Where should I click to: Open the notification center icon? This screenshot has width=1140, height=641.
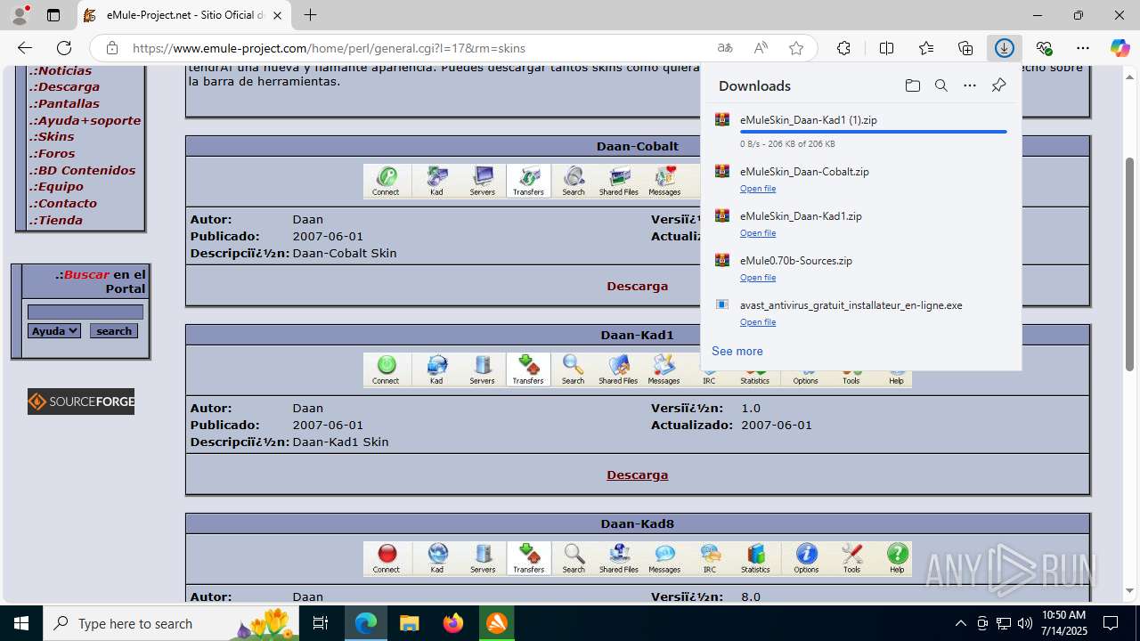pyautogui.click(x=1111, y=623)
